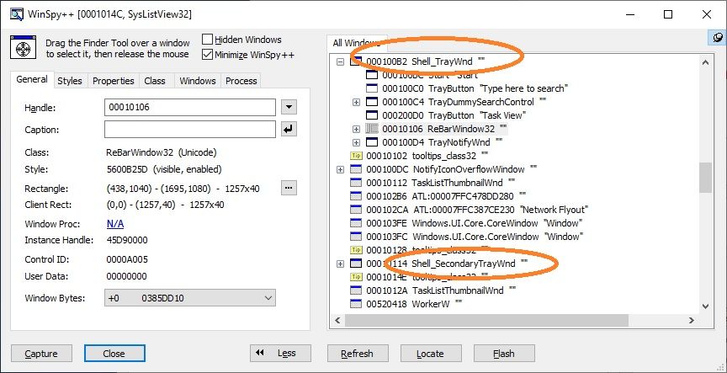This screenshot has width=727, height=373.
Task: Enable the Hidden Windows checkbox
Action: (207, 40)
